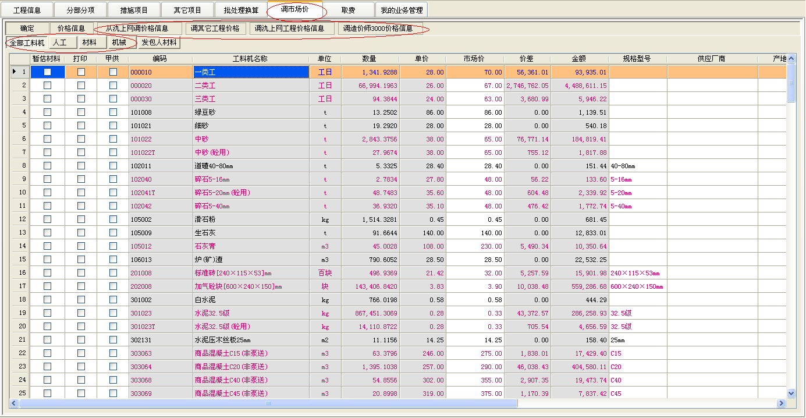The image size is (806, 418).
Task: Click the vertical scrollbar up arrow
Action: pos(791,59)
